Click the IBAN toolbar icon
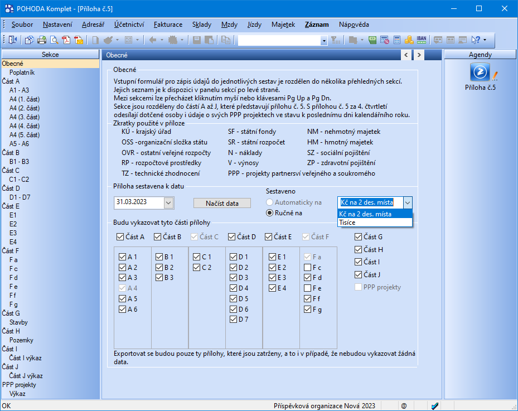Image resolution: width=518 pixels, height=411 pixels. [422, 40]
